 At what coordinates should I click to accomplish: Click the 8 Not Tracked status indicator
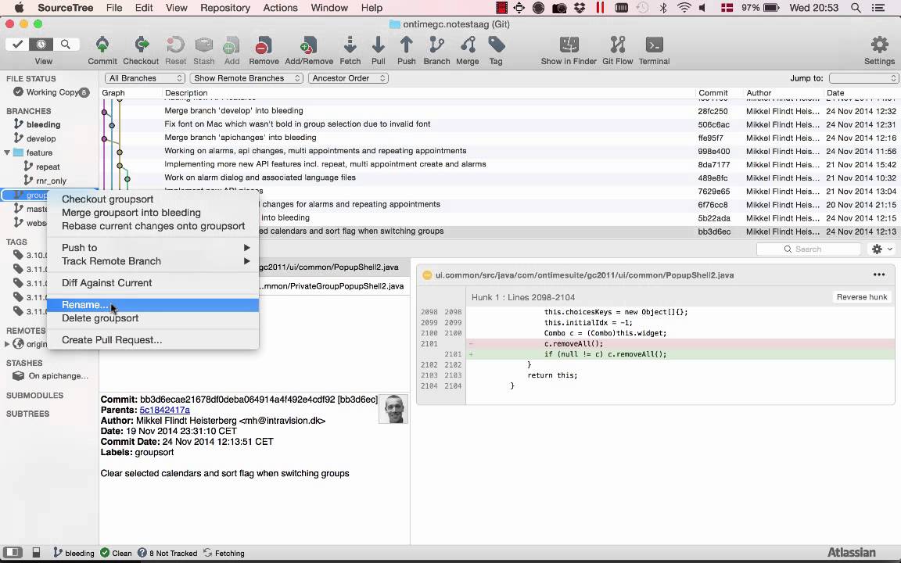(x=167, y=554)
